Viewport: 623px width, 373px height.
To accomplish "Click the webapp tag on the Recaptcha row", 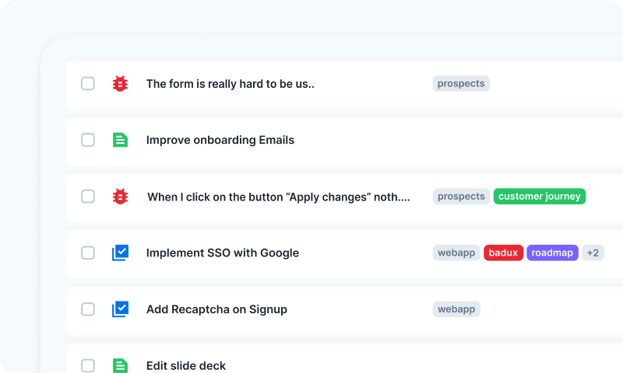I will 456,309.
